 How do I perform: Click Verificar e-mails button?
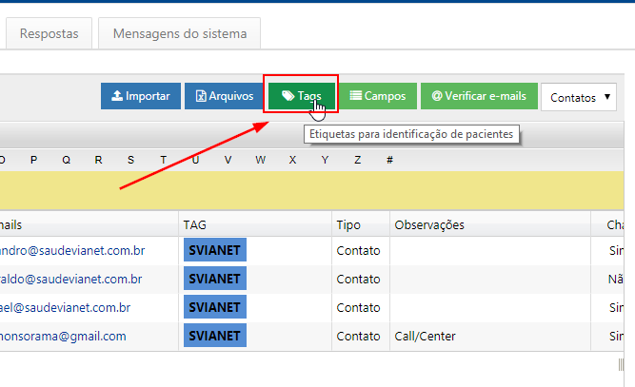tap(479, 96)
